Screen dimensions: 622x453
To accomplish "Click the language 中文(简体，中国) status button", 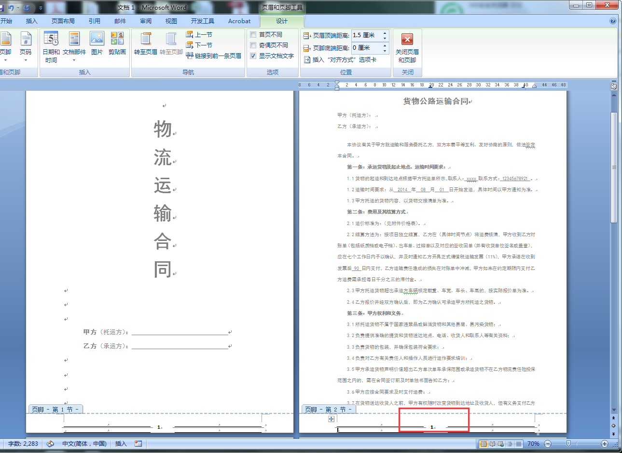I will [84, 443].
